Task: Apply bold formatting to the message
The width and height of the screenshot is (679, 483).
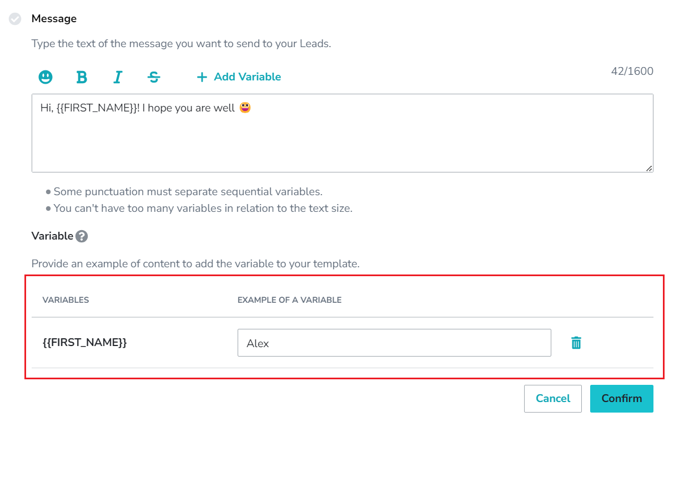Action: [81, 77]
